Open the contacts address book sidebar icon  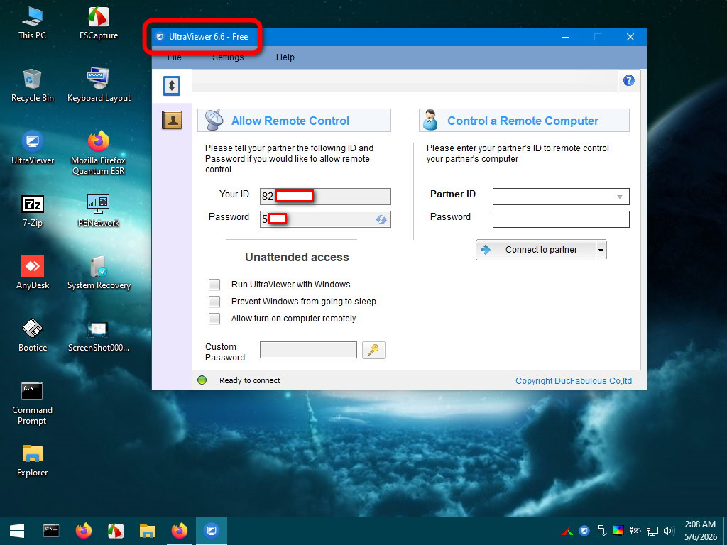(x=172, y=120)
